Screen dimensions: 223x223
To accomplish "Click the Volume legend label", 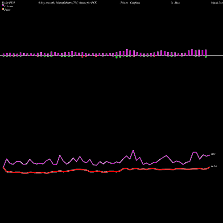I will point(8,6).
